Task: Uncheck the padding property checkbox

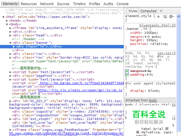Action: pos(127,75)
